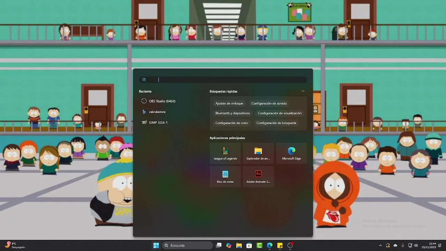Screen dimensions: 446x251
Task: Open Microsoft Store from the taskbar
Action: [x=249, y=245]
